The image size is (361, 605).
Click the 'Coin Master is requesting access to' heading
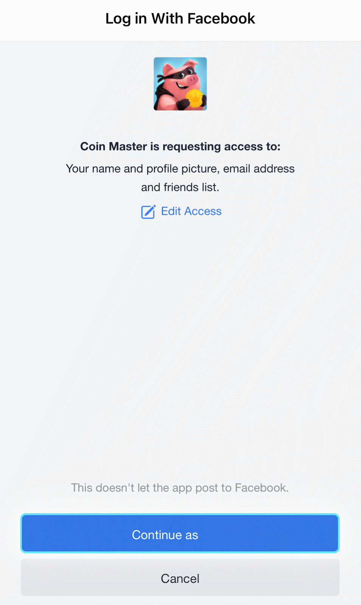coord(180,147)
